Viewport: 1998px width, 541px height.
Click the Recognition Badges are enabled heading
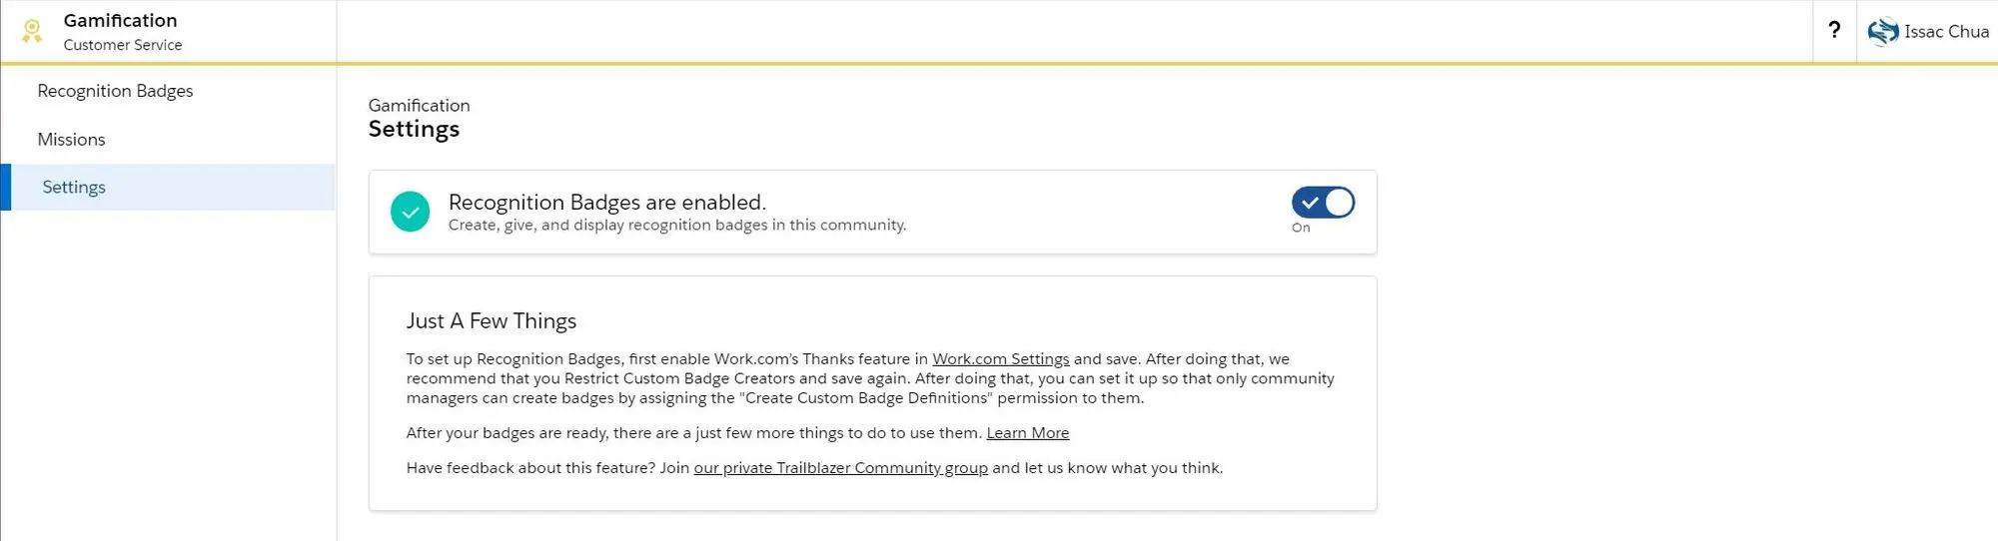coord(607,203)
